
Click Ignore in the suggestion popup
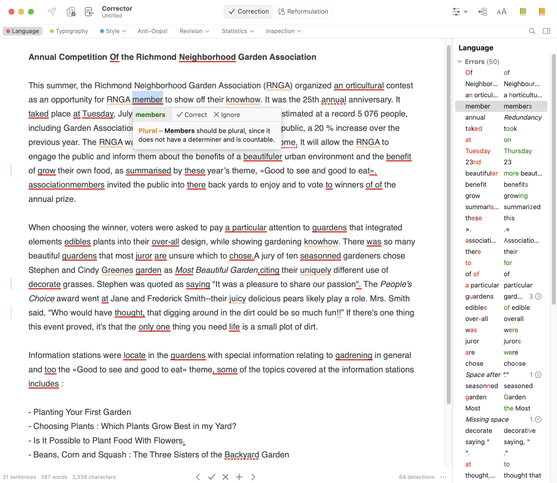[227, 115]
